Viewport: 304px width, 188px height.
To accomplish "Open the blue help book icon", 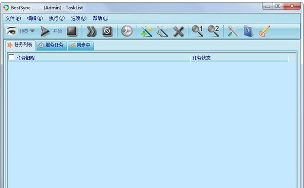I will (248, 31).
